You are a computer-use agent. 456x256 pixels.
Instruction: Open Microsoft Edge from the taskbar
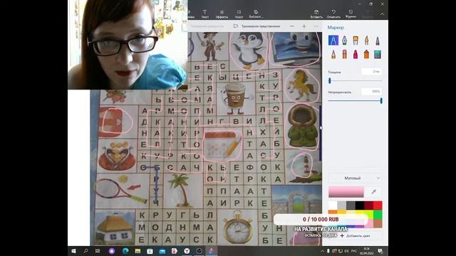[125, 251]
